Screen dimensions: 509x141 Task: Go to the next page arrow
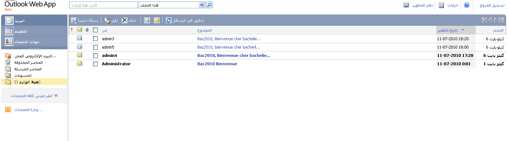(495, 20)
